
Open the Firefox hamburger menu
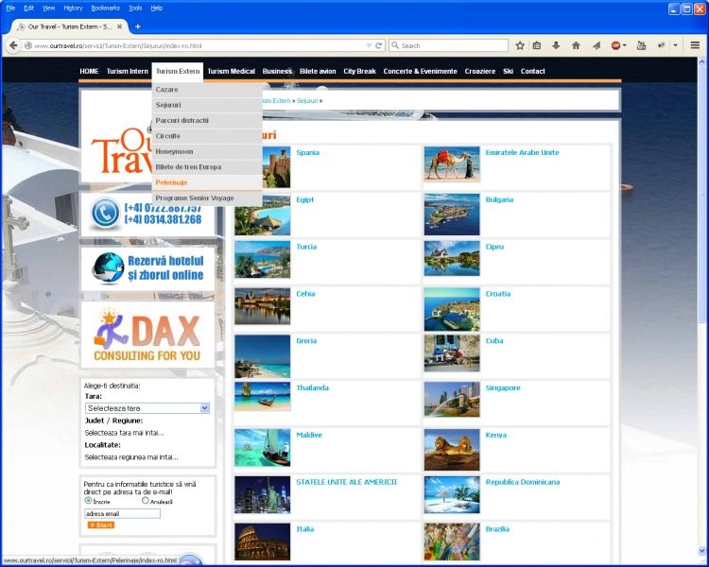695,45
